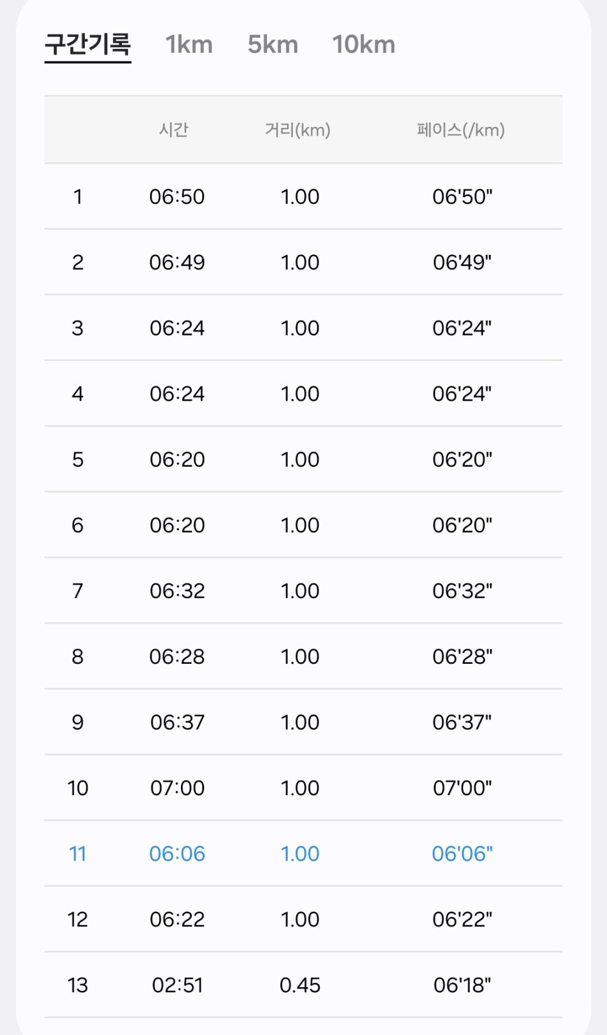Switch to the 1km tab

point(189,45)
